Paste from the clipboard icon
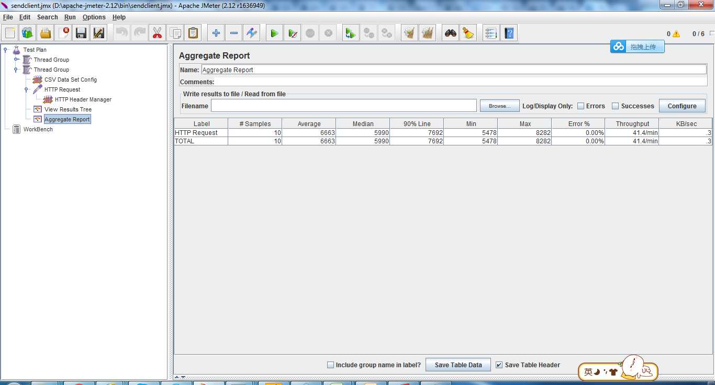This screenshot has width=715, height=385. click(193, 33)
